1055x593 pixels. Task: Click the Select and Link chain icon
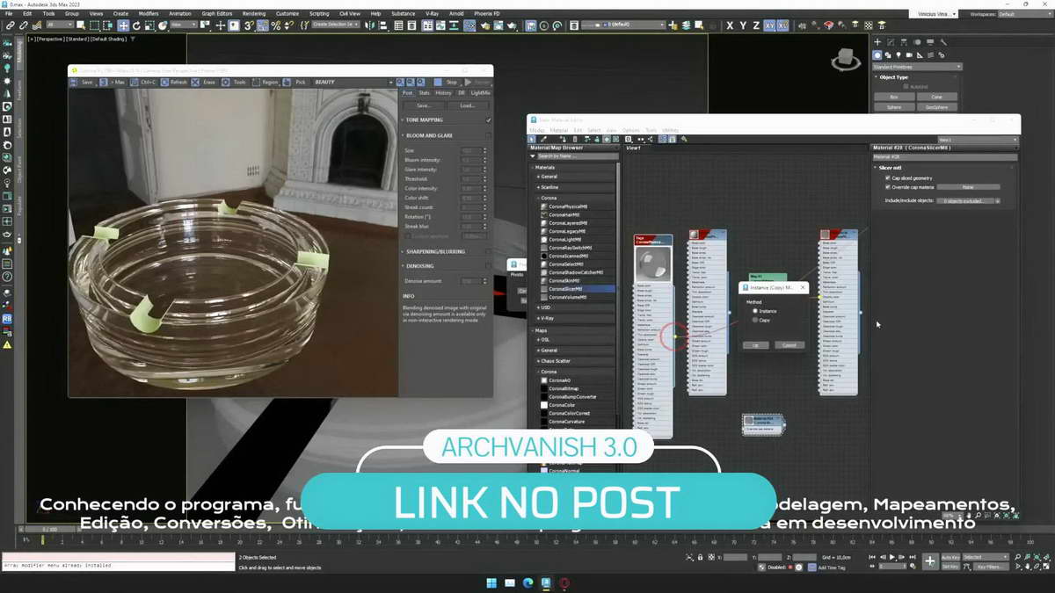(10, 25)
